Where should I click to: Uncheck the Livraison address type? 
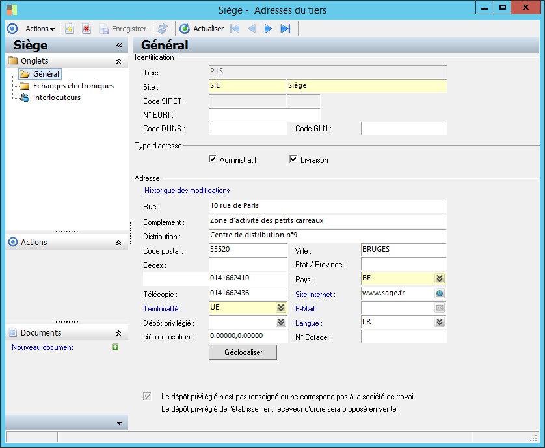293,159
